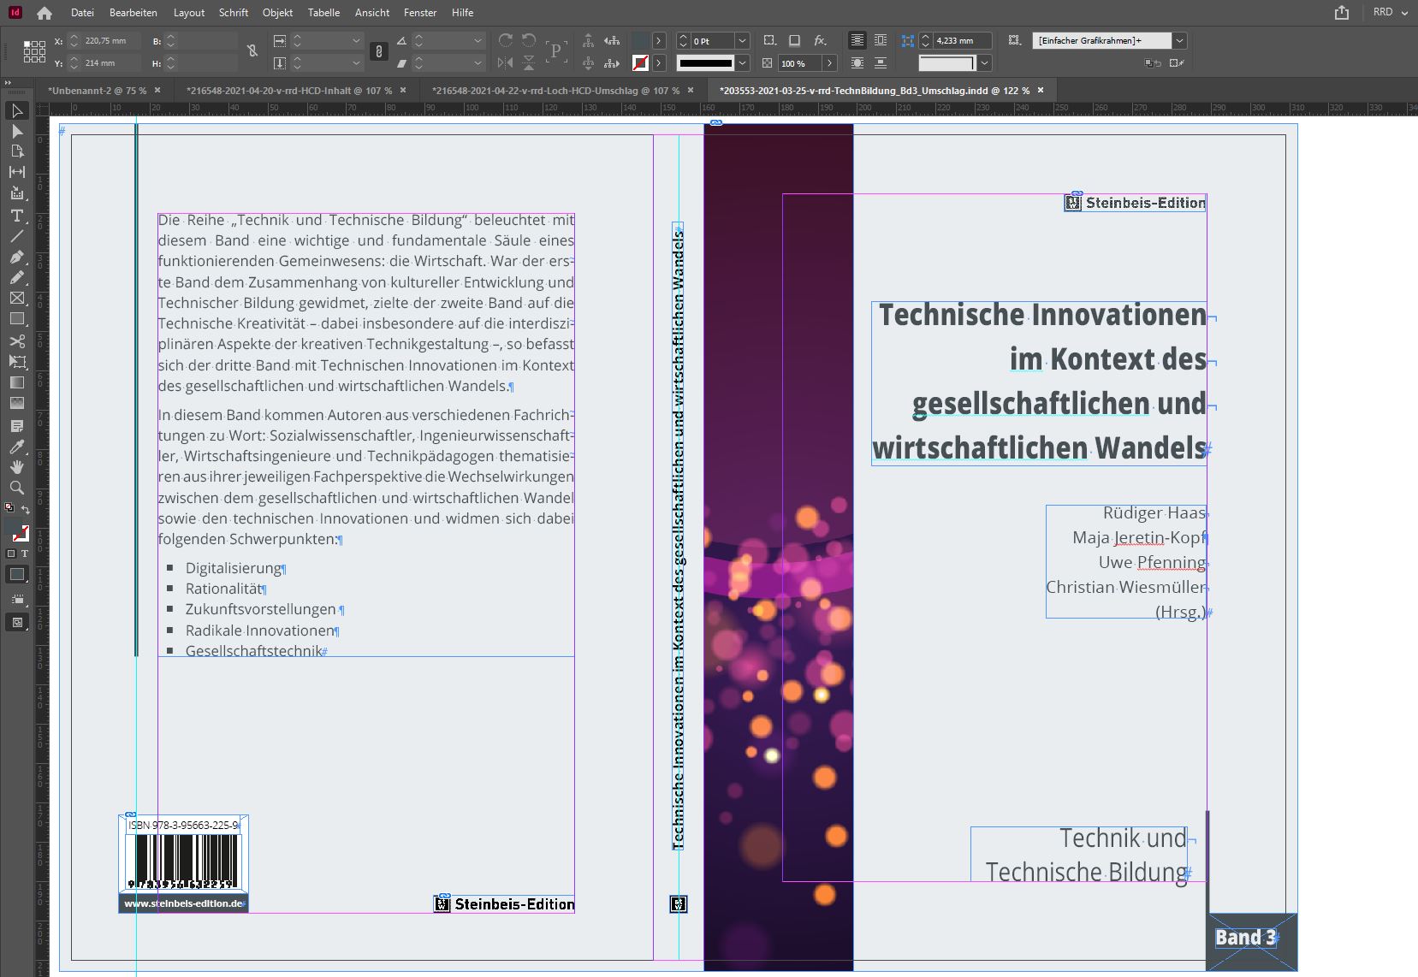Select the Note tool
Viewport: 1418px width, 977px height.
[x=16, y=425]
